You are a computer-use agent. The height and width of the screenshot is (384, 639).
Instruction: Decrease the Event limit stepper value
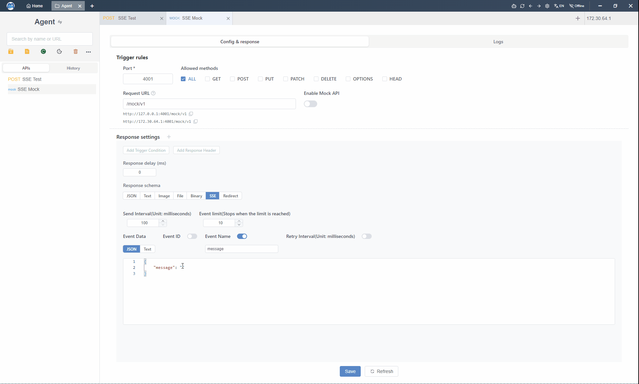(x=239, y=225)
